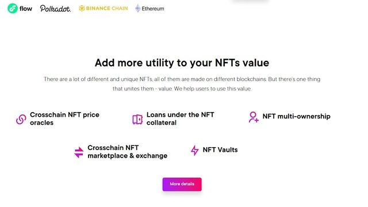Screen dimensions: 368x207
Task: Click the Polkadot logo
Action: (x=55, y=9)
